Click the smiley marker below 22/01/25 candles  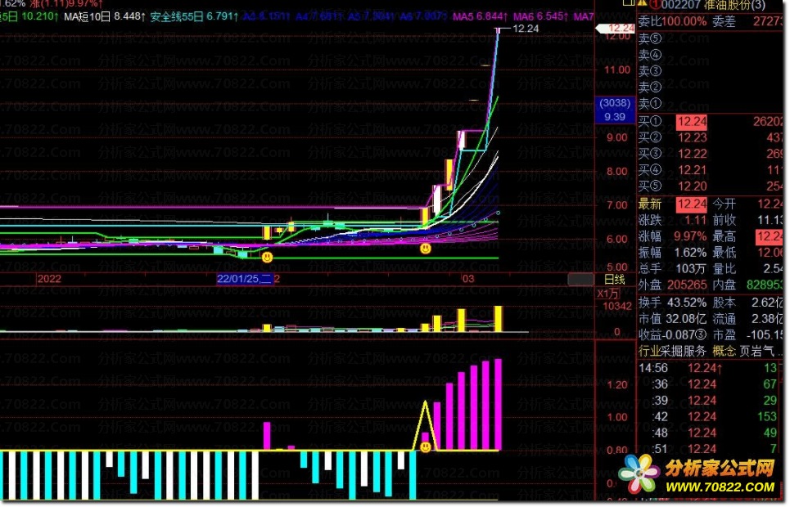[267, 258]
